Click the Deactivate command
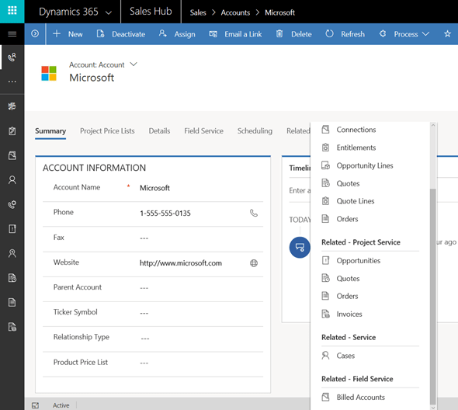Screen dimensions: 458x410 (x=120, y=34)
